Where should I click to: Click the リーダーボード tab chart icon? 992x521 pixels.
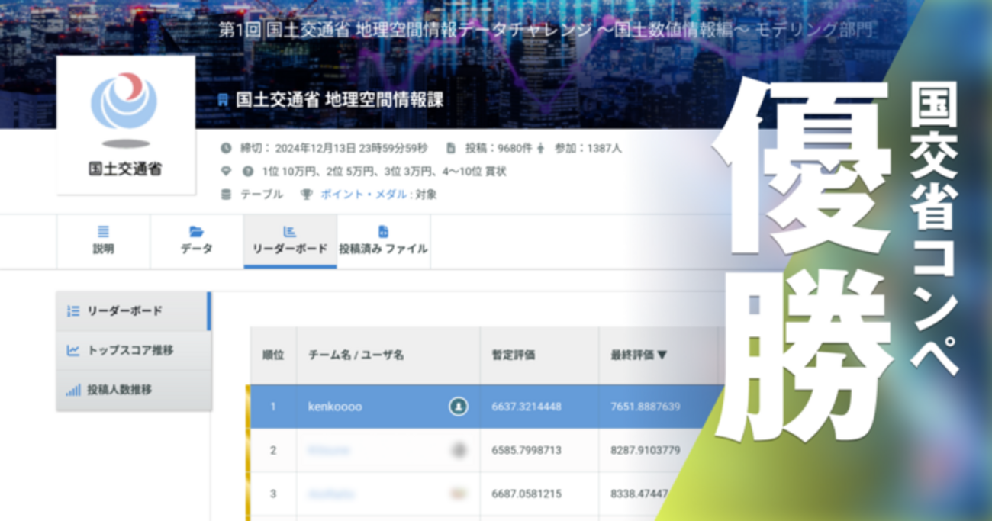[289, 231]
